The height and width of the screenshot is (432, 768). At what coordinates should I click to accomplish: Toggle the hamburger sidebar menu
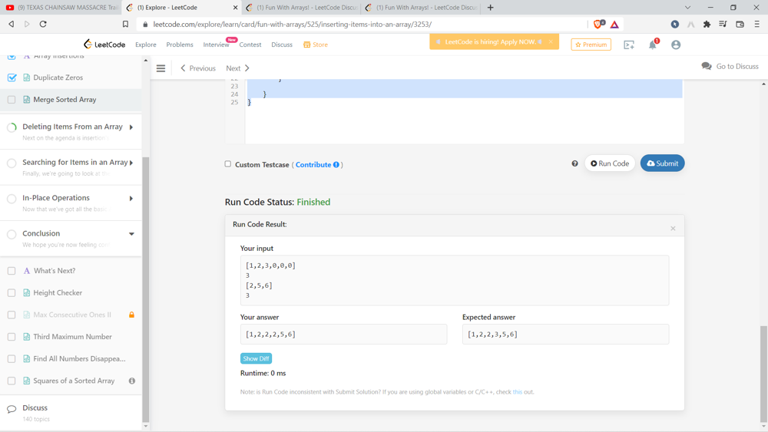coord(161,68)
